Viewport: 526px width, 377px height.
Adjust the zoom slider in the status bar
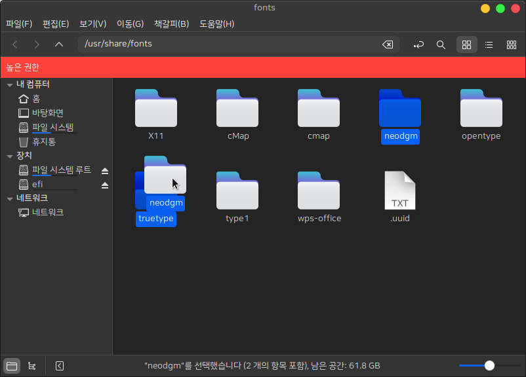point(489,365)
